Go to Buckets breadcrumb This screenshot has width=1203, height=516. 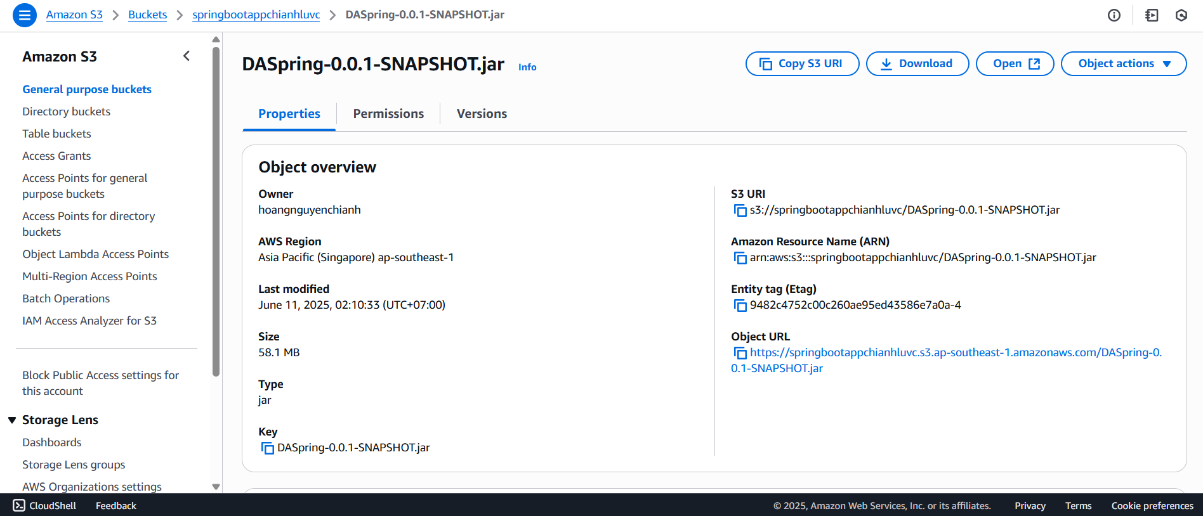coord(147,15)
